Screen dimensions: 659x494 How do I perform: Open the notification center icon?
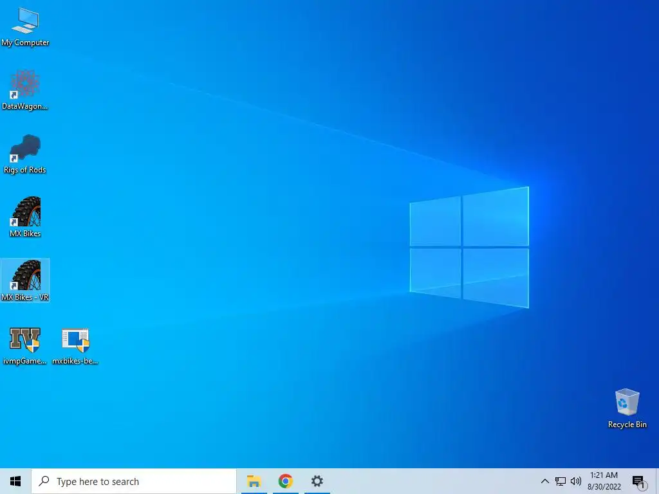coord(639,481)
